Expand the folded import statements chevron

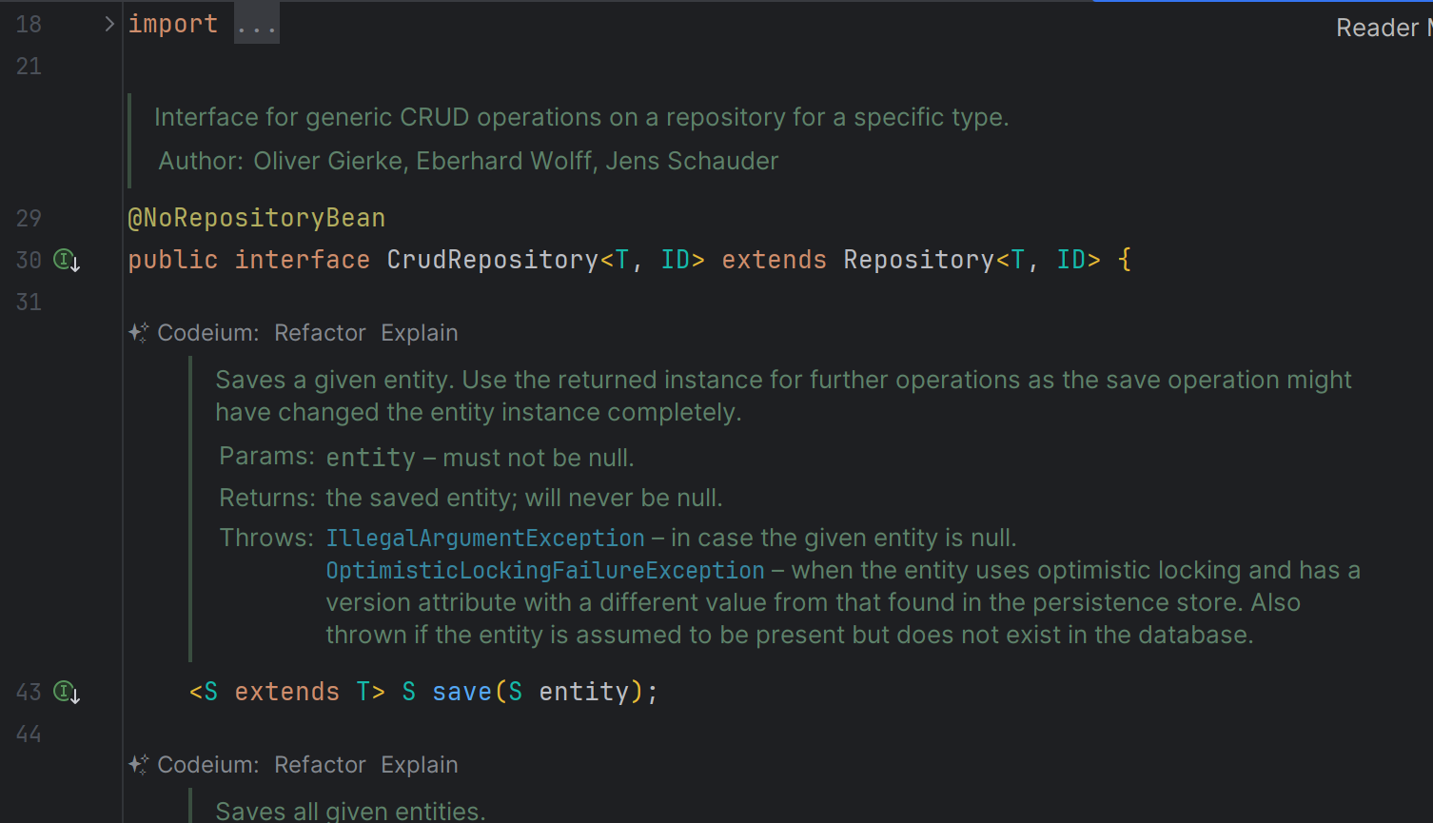coord(109,24)
